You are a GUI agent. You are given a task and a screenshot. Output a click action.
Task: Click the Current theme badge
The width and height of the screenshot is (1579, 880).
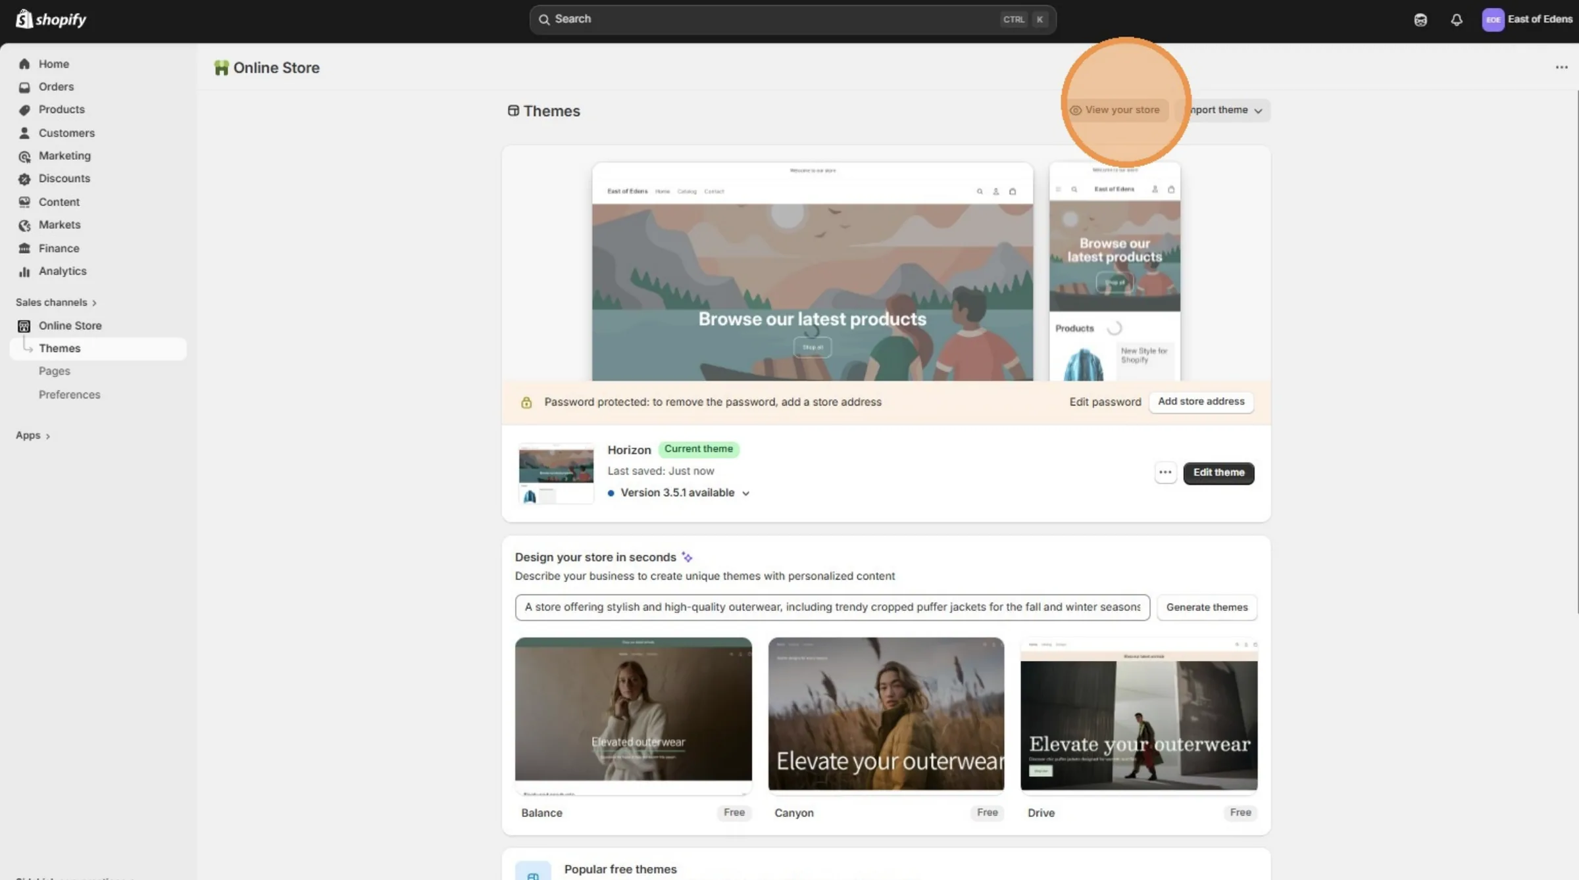[699, 449]
